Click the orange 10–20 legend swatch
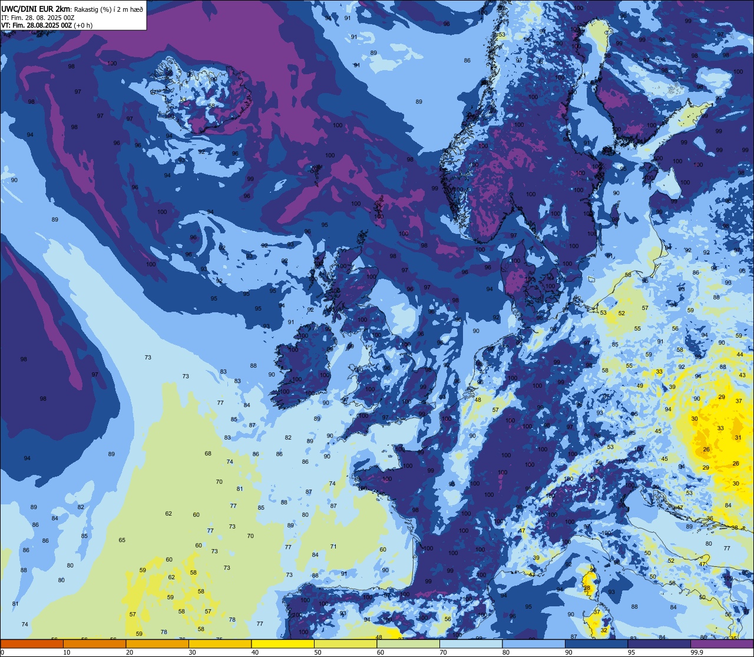The height and width of the screenshot is (657, 754). (94, 643)
